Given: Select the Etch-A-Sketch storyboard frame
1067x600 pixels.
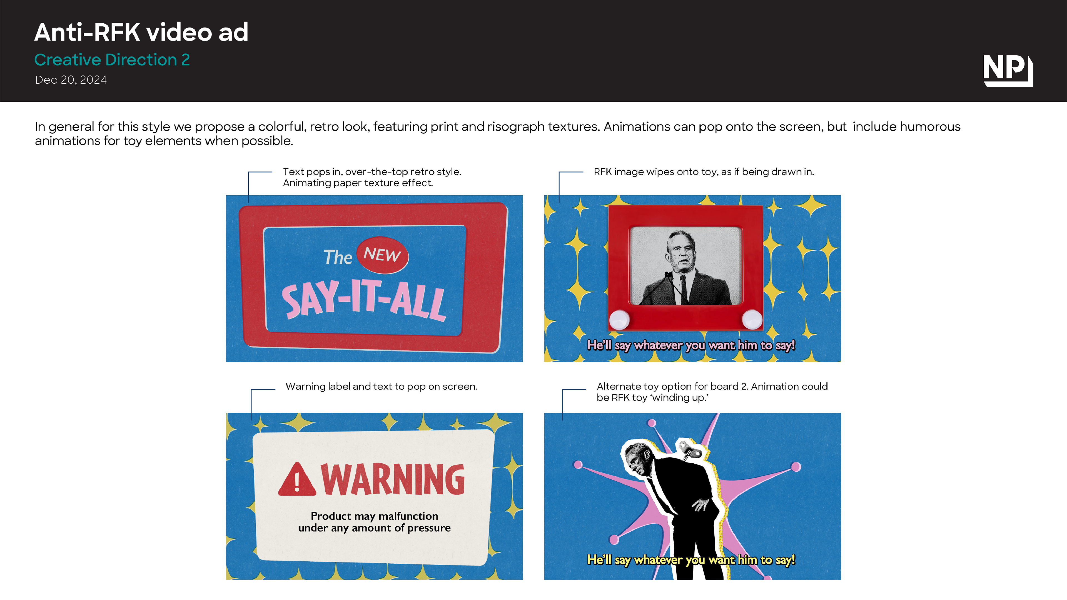Looking at the screenshot, I should click(x=692, y=278).
